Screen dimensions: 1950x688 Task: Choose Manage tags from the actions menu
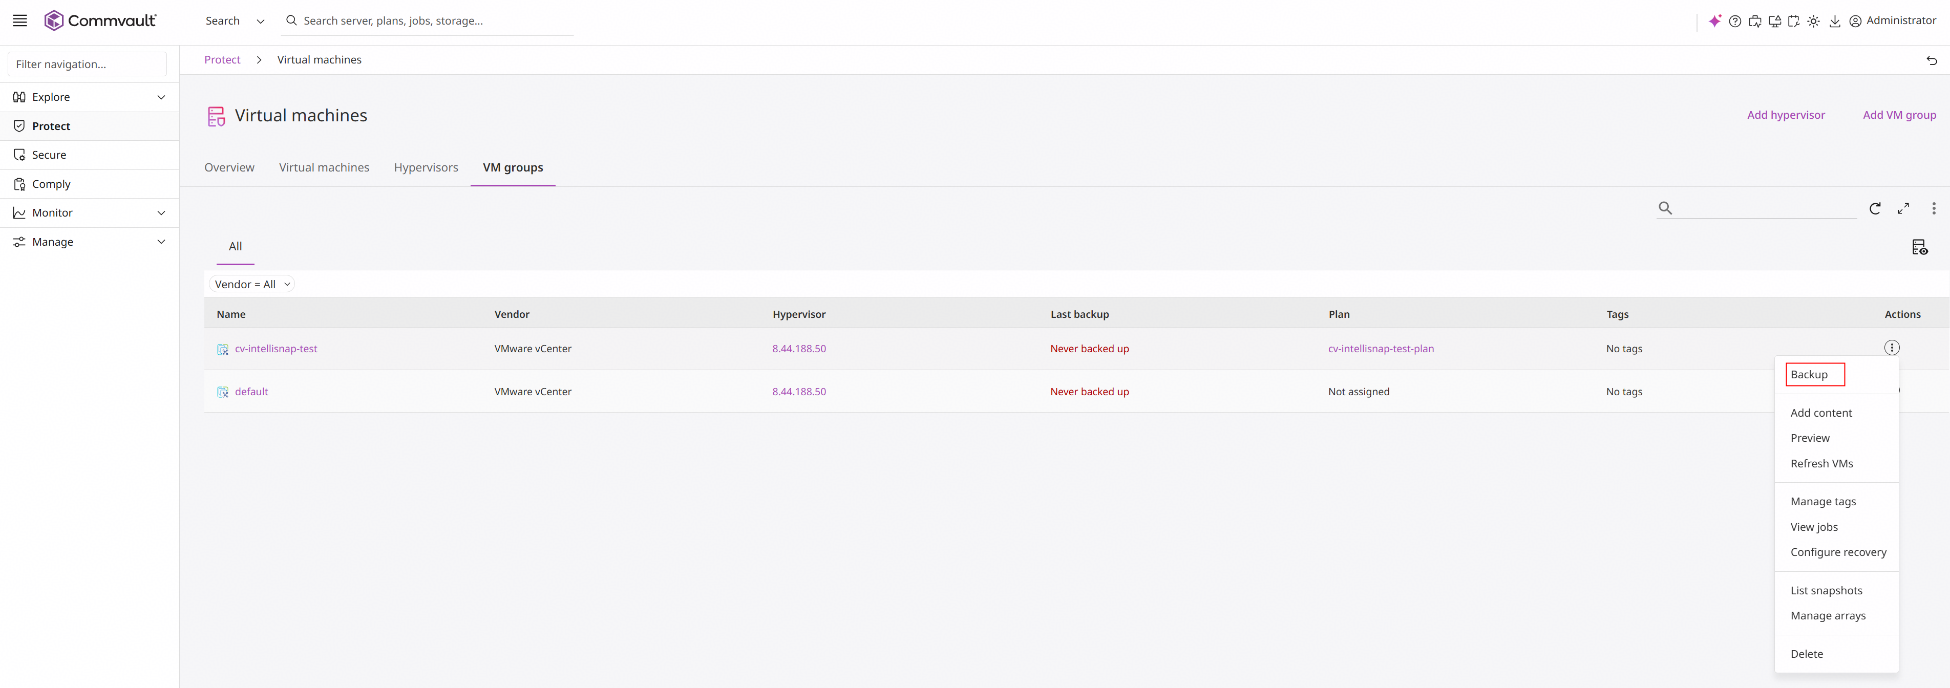pyautogui.click(x=1824, y=502)
